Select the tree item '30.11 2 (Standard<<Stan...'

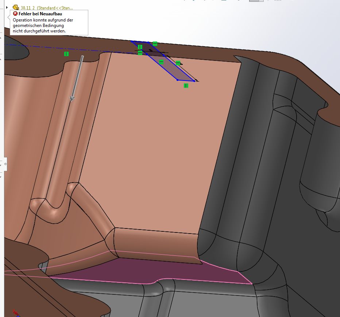[x=47, y=8]
